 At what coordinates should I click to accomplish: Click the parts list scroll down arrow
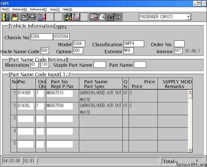pyautogui.click(x=190, y=150)
